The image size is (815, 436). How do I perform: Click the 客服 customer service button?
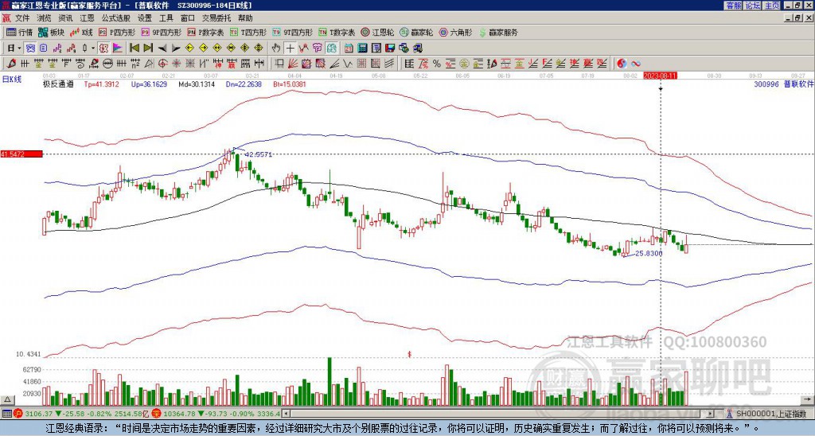733,6
